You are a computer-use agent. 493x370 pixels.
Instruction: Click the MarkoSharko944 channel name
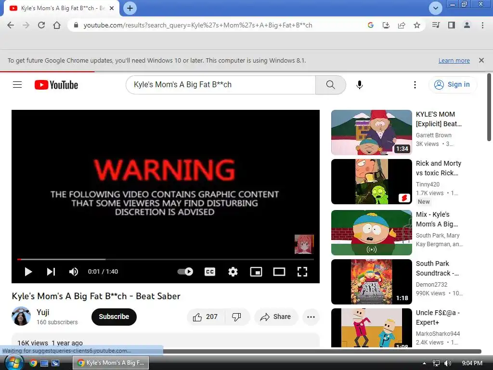point(438,333)
